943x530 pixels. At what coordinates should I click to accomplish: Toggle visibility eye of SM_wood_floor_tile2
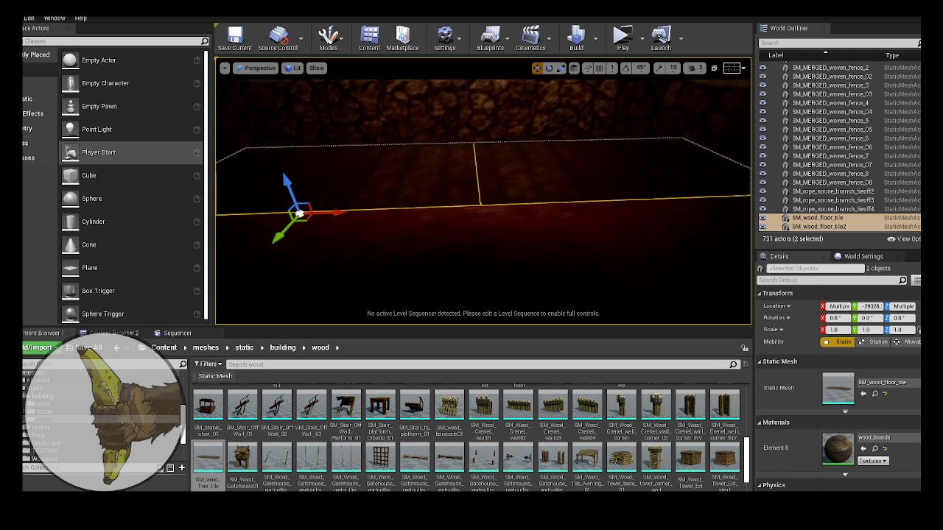[x=763, y=227]
